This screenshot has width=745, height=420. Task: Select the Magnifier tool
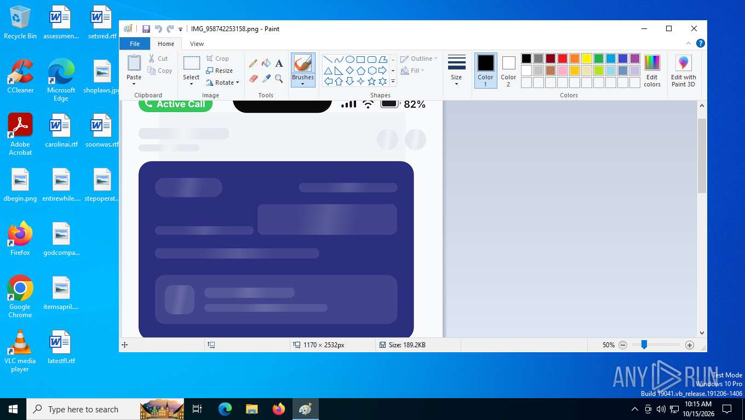tap(279, 79)
